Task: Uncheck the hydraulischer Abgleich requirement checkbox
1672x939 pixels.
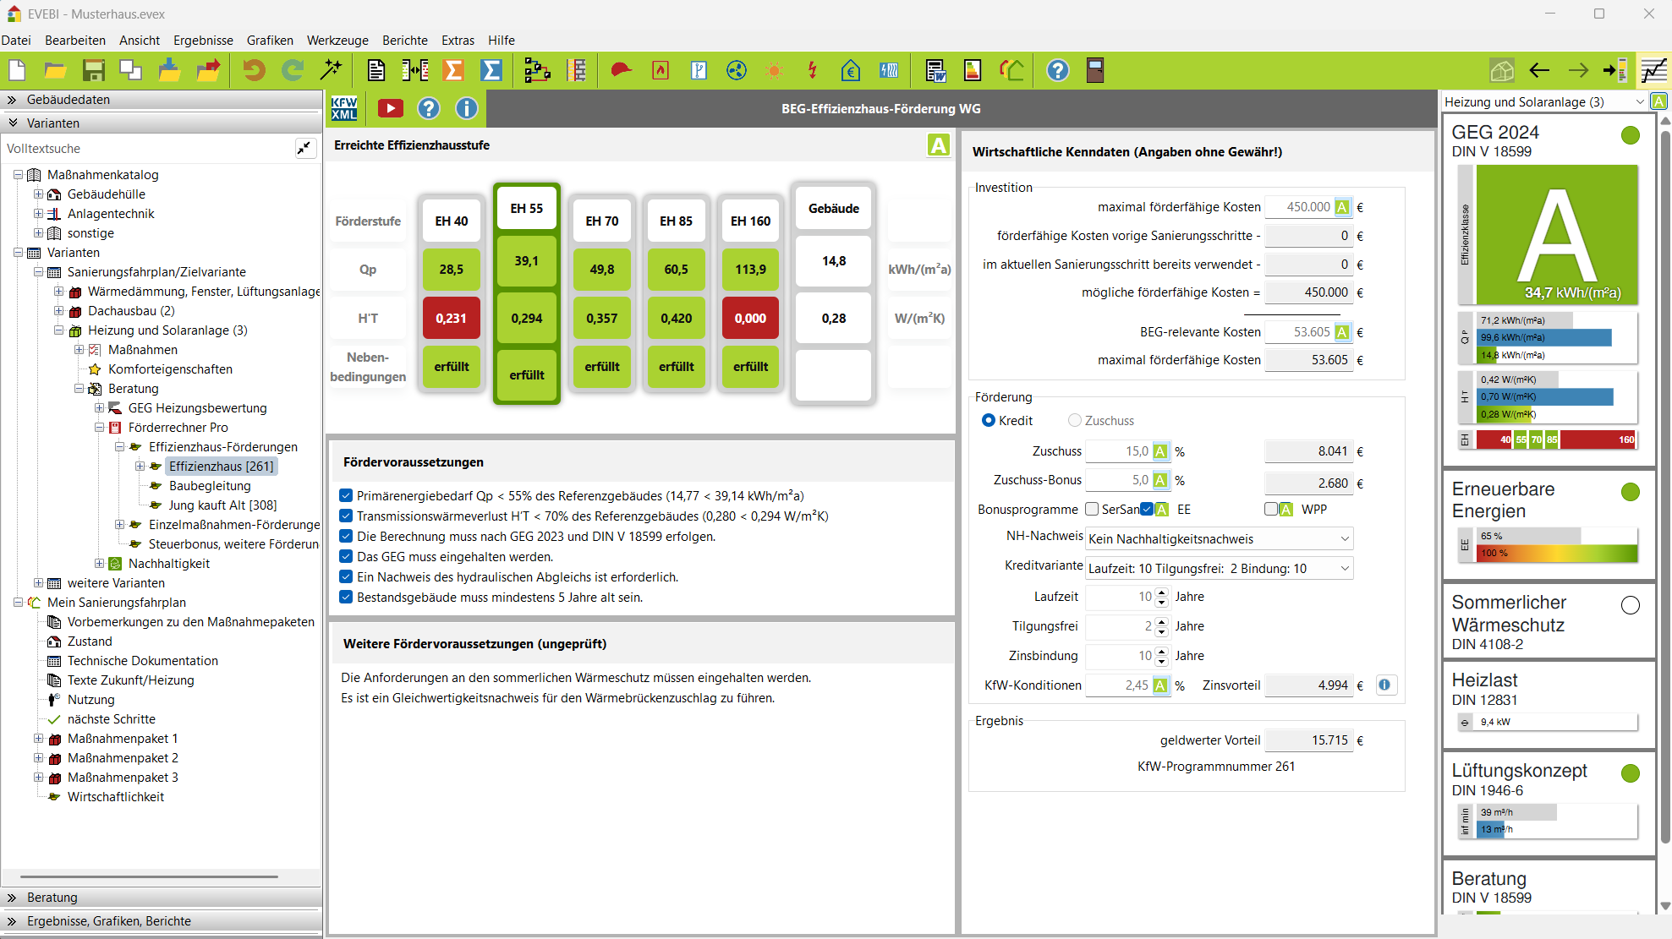Action: (346, 577)
